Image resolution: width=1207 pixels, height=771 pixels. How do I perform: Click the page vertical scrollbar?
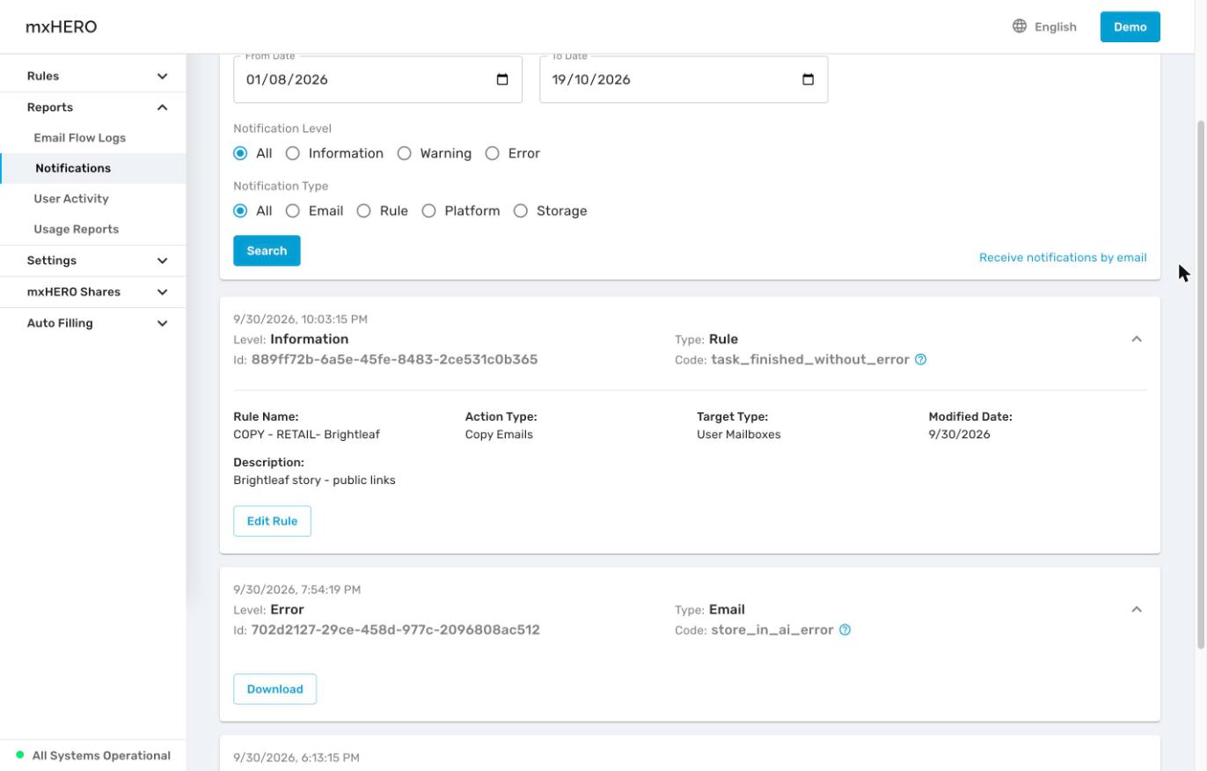point(1201,385)
